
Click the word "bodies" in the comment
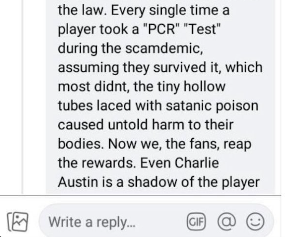pyautogui.click(x=81, y=144)
